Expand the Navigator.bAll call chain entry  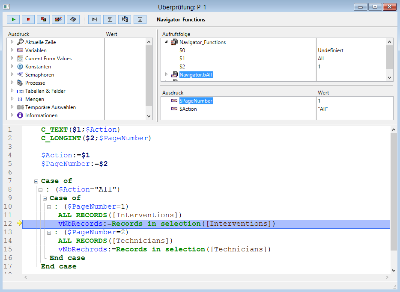(x=166, y=75)
